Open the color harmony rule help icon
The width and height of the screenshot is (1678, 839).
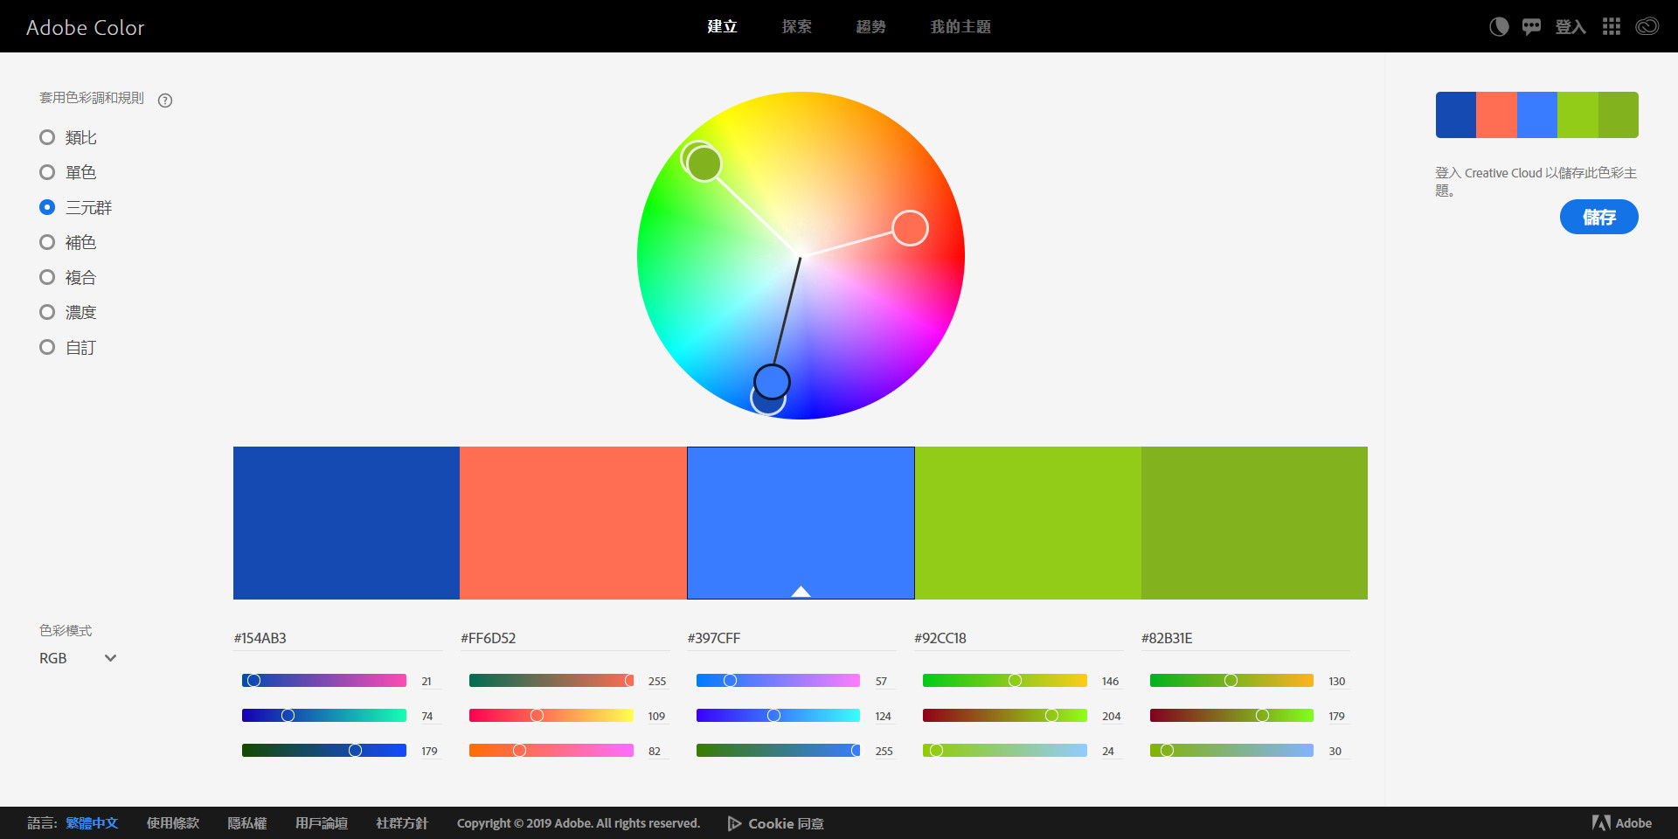pyautogui.click(x=165, y=101)
